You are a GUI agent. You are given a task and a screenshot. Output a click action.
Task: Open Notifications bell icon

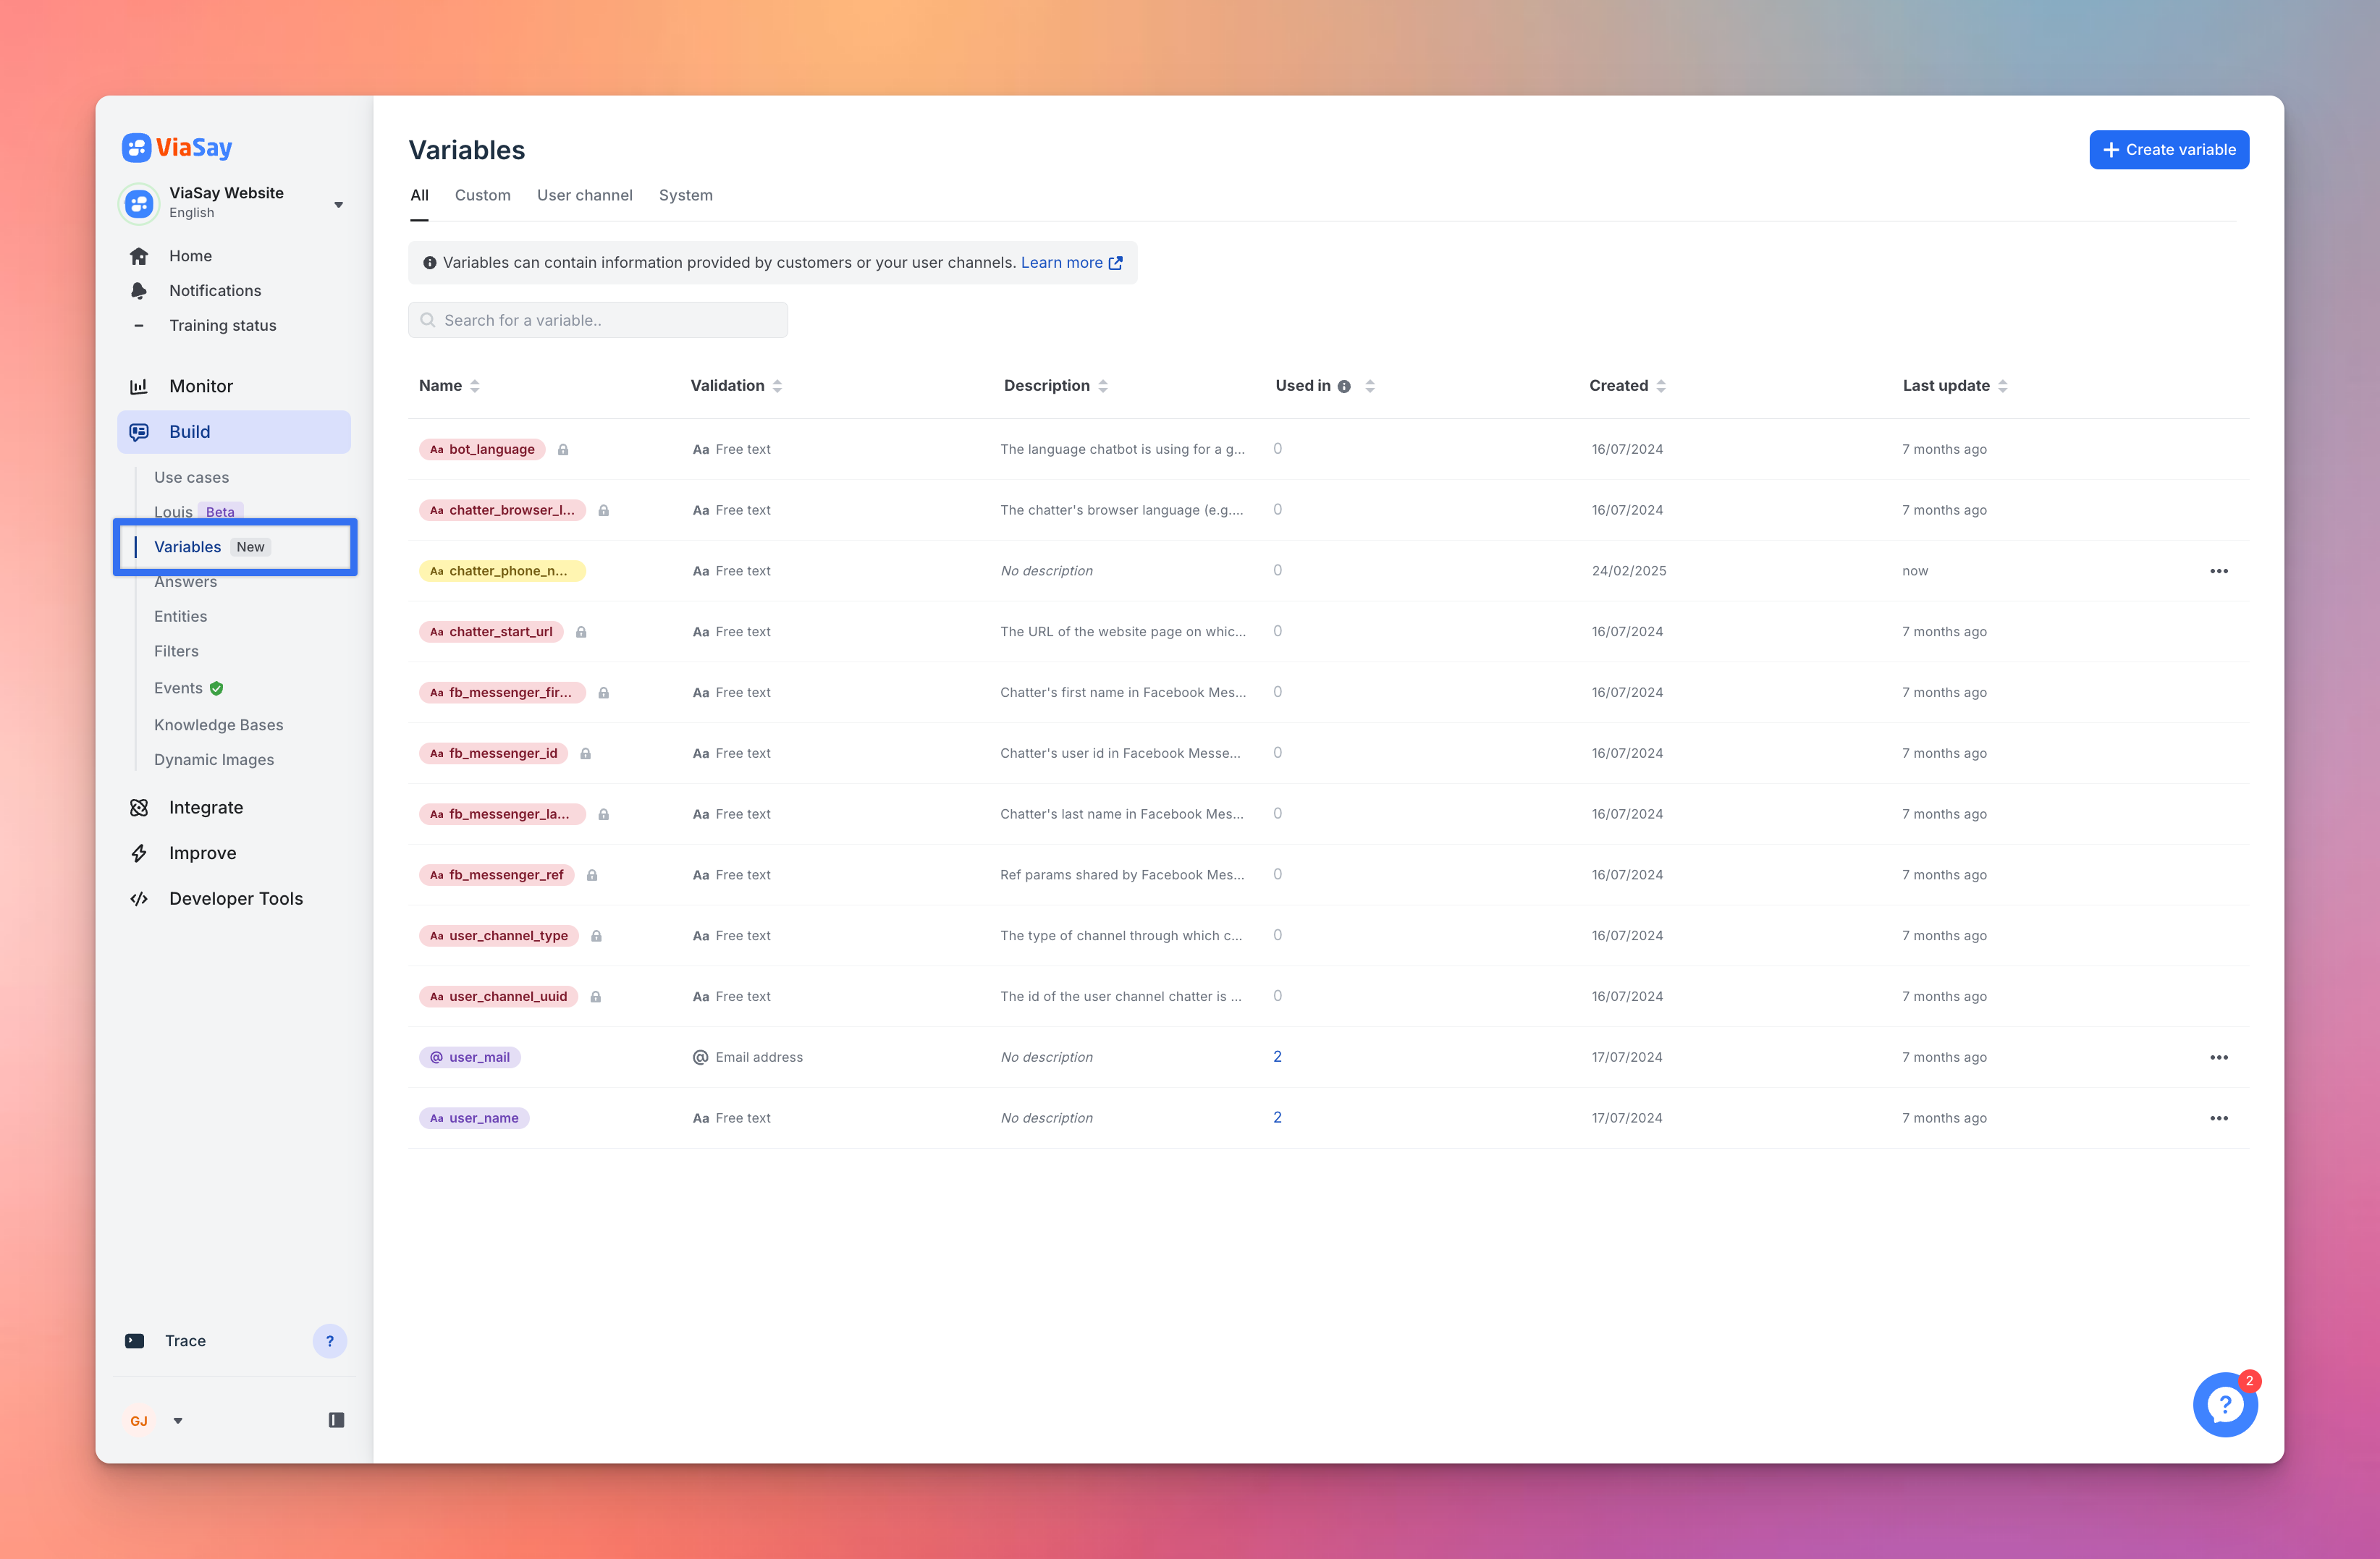(139, 291)
